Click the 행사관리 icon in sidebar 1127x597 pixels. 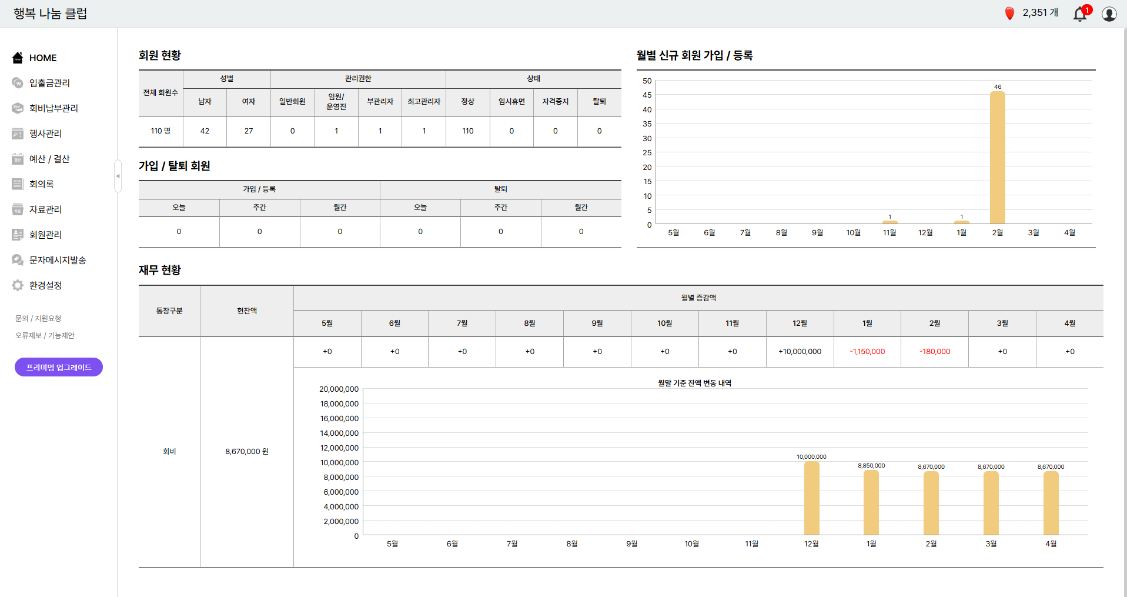coord(18,134)
